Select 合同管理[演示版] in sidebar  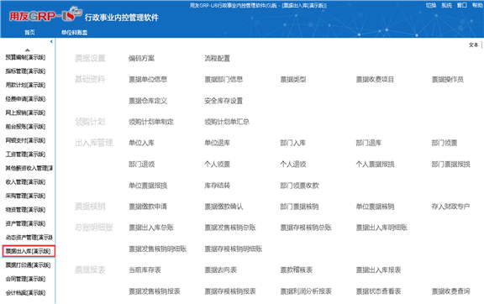tap(25, 279)
